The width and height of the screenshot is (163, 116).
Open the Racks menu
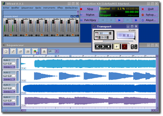(x=38, y=8)
